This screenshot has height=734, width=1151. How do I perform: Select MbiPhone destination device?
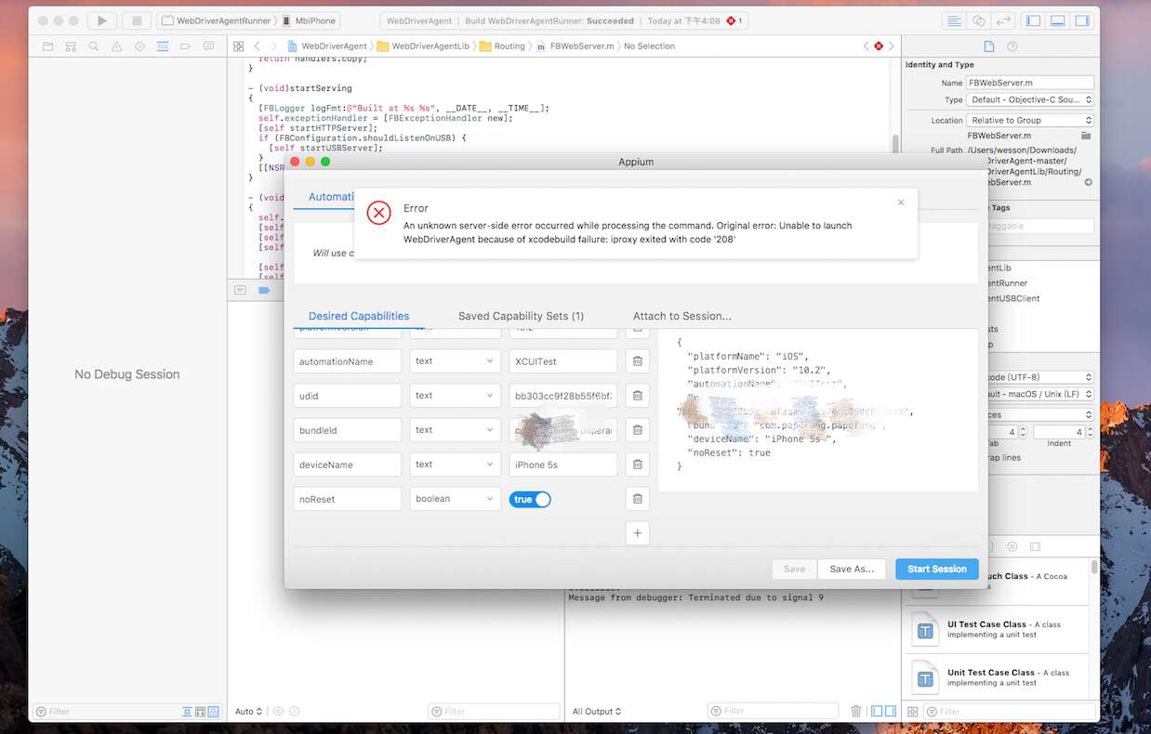click(310, 20)
